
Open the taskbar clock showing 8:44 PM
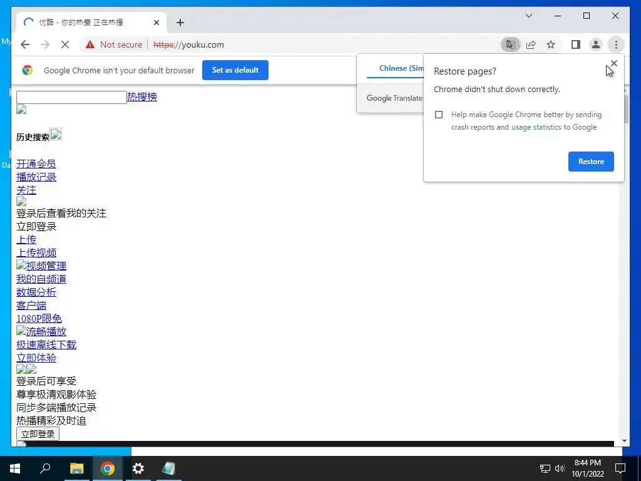pos(587,468)
